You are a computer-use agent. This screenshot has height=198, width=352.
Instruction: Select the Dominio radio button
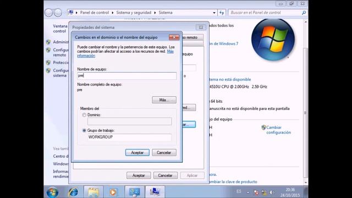click(84, 115)
